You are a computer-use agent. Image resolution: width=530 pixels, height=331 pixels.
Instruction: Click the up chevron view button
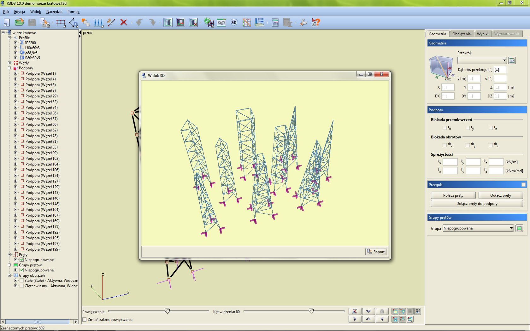pos(368,319)
